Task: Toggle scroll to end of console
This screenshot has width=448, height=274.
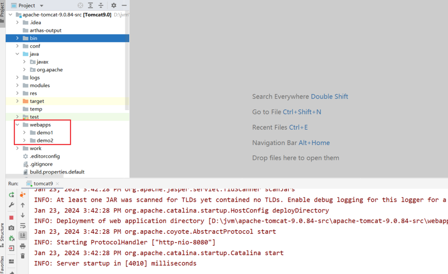Action: point(23,236)
